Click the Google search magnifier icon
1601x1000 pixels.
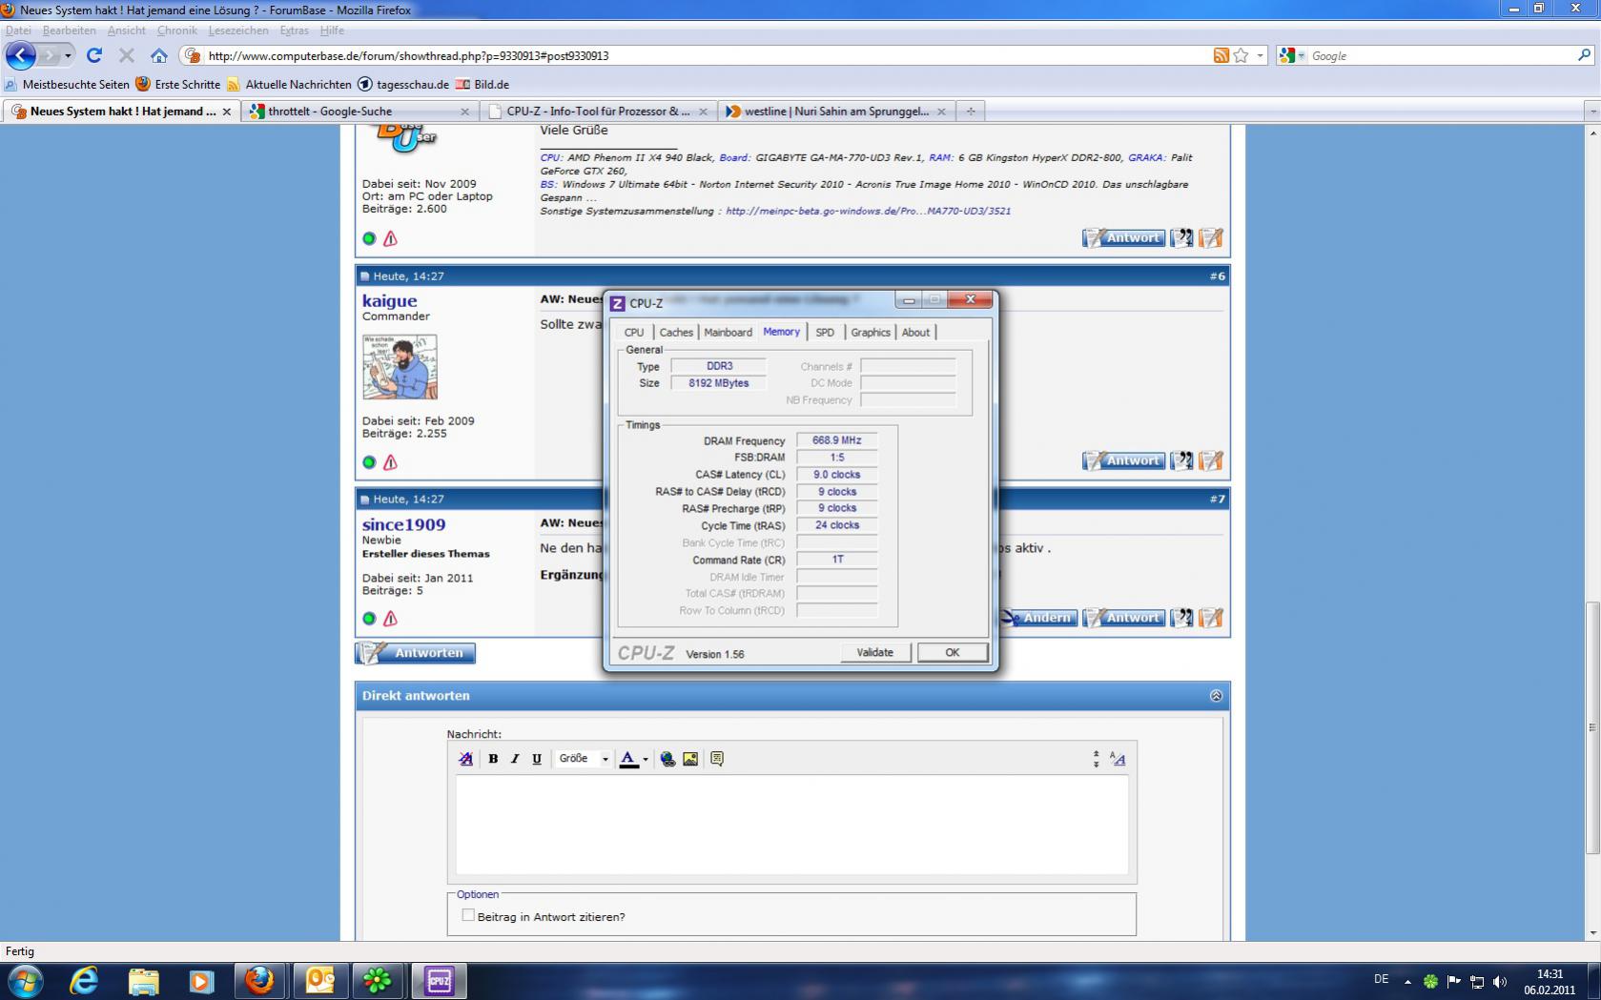pyautogui.click(x=1584, y=55)
